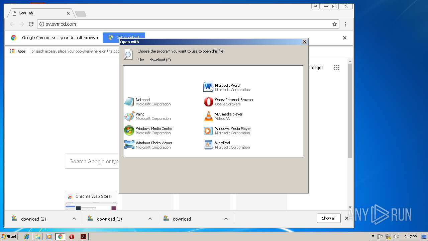Open the Chrome user profile button

[x=316, y=6]
